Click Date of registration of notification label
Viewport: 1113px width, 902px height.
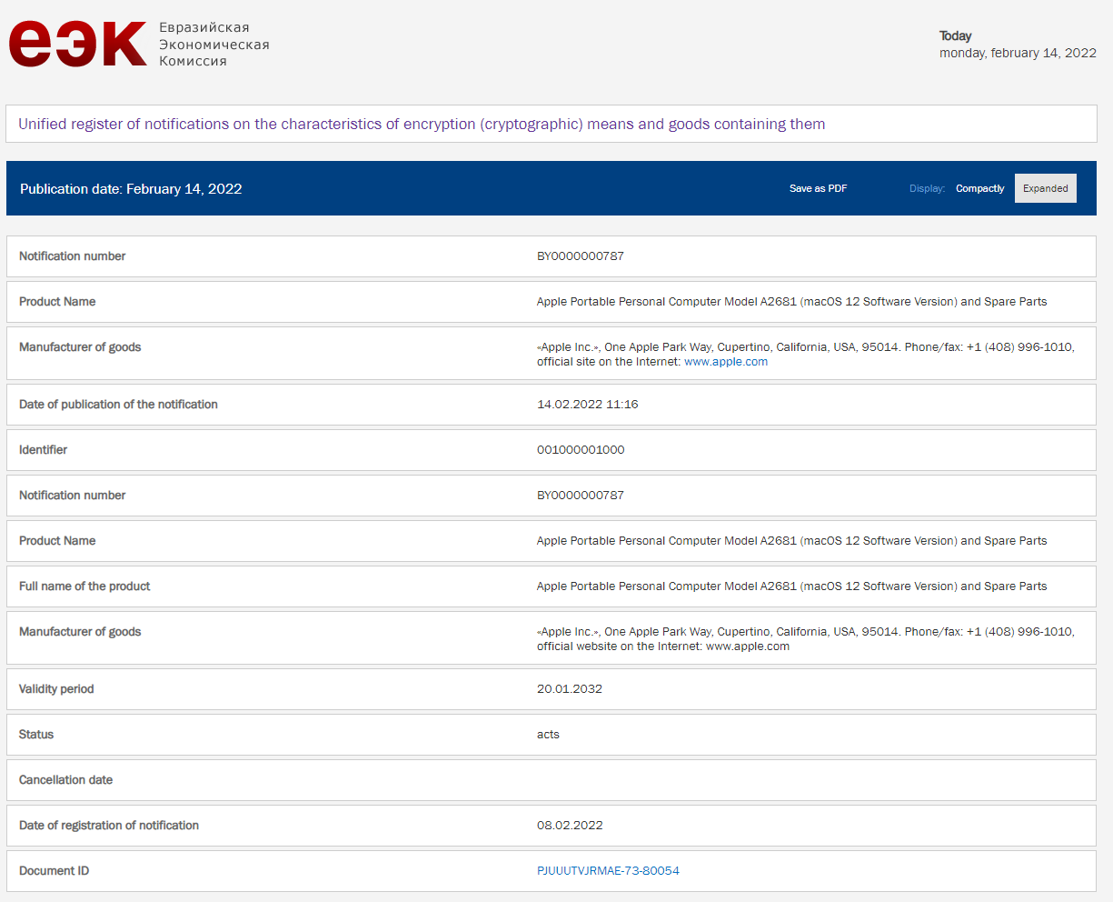(x=109, y=826)
